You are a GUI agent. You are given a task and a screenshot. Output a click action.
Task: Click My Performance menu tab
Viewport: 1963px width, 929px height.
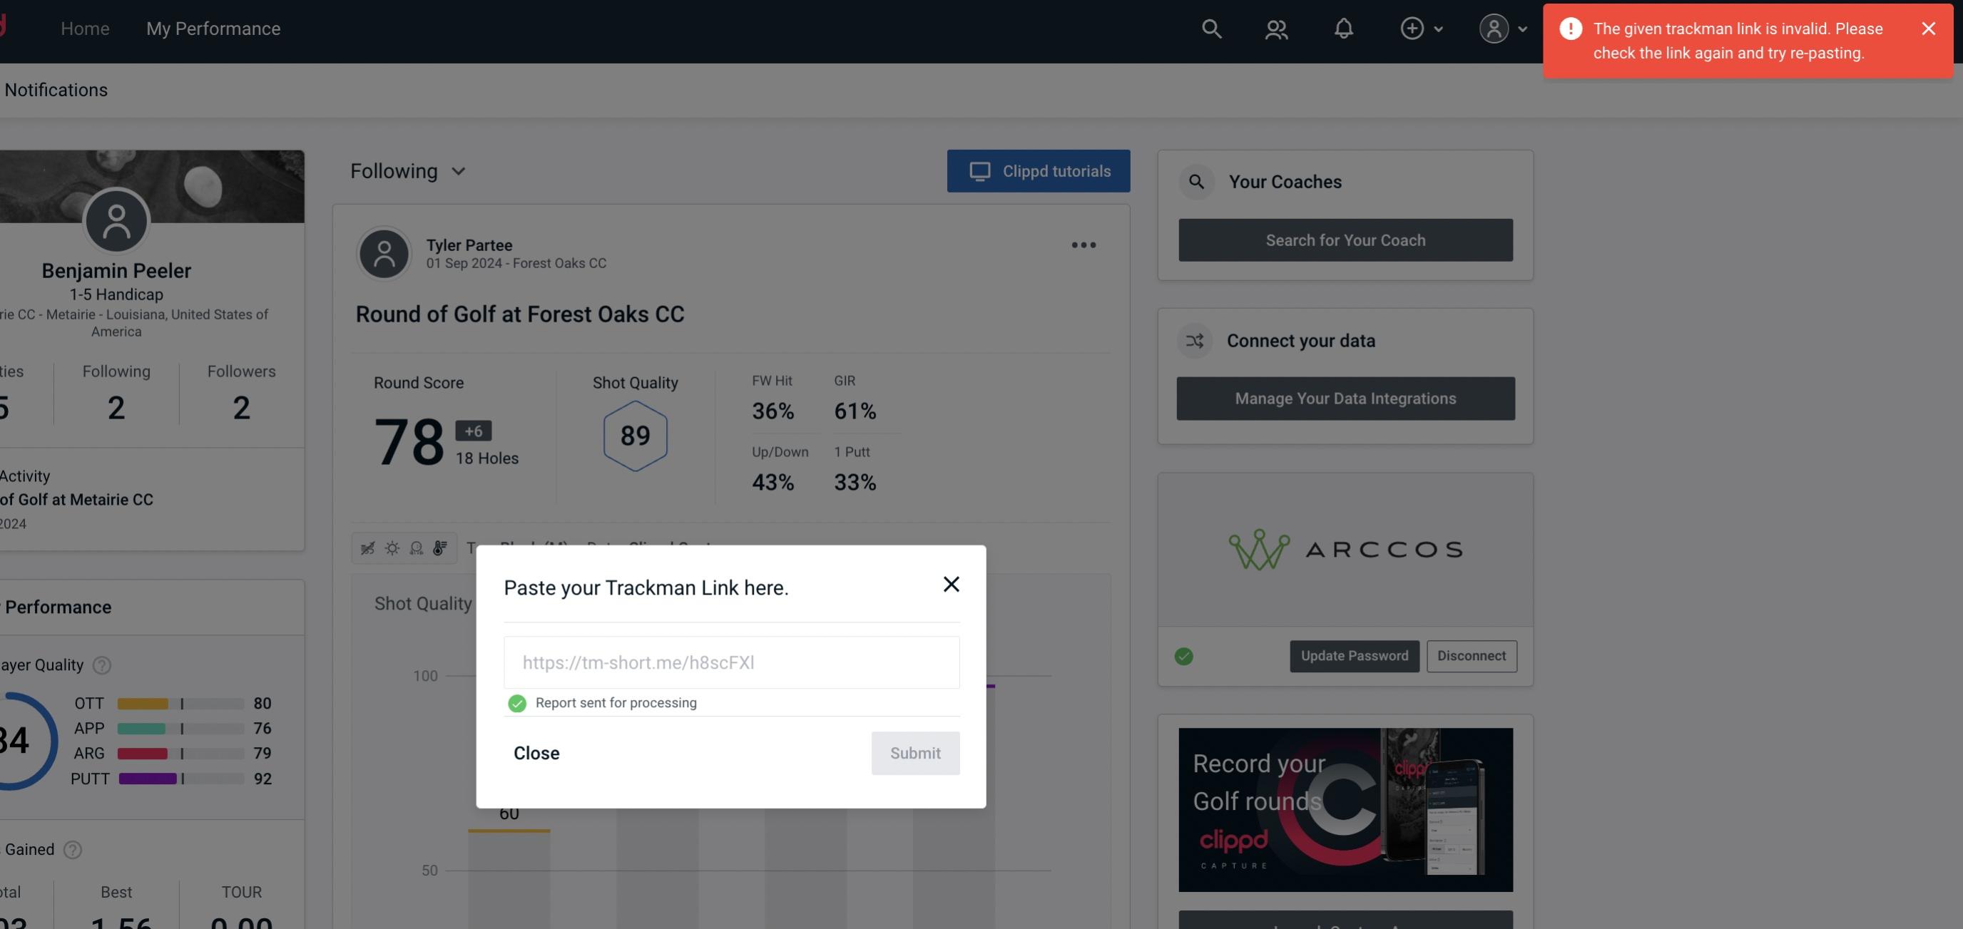coord(213,28)
